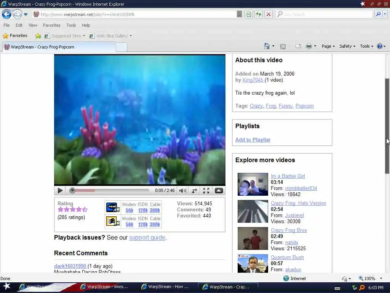The width and height of the screenshot is (390, 293).
Task: Click the player eject/up arrow button
Action: [219, 191]
